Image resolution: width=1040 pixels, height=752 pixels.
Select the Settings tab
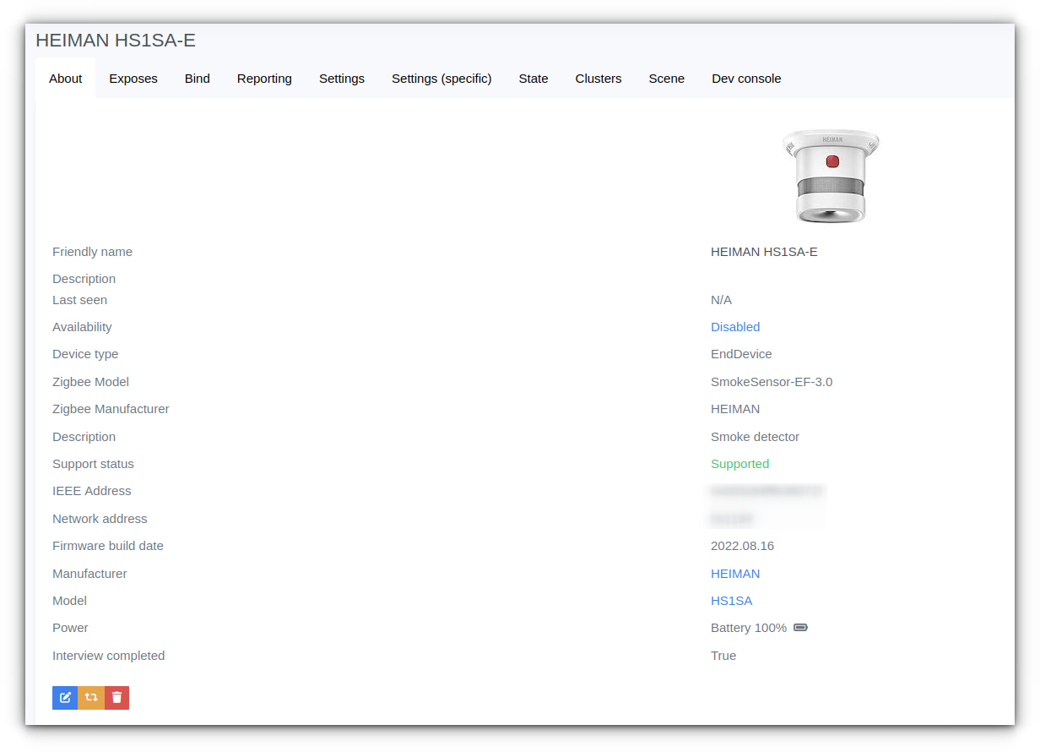click(x=342, y=79)
